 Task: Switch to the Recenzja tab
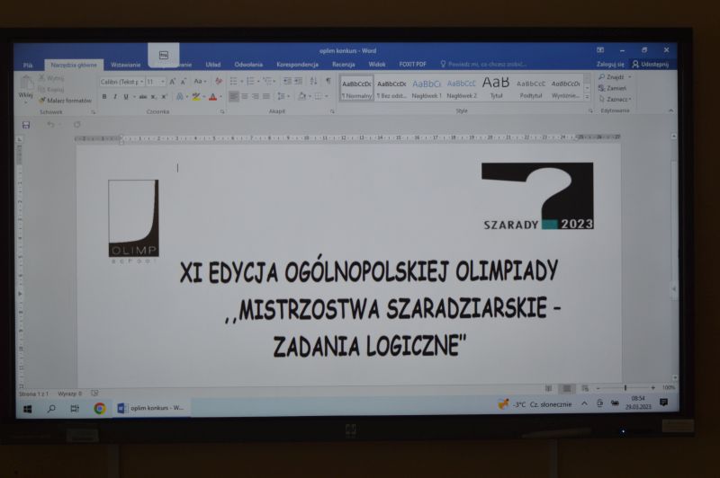click(x=343, y=65)
